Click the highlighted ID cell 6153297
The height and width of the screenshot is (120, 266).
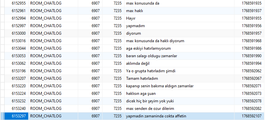coord(16,116)
